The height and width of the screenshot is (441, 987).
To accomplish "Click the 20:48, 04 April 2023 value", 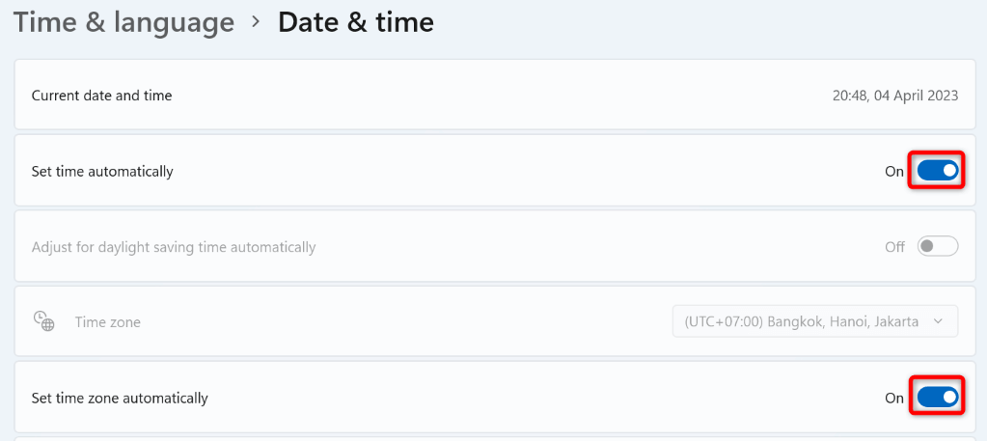I will coord(894,96).
